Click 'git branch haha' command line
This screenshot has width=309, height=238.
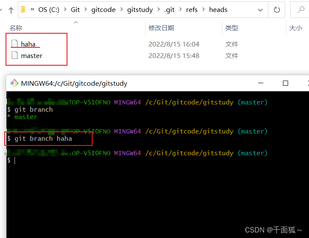(x=40, y=139)
